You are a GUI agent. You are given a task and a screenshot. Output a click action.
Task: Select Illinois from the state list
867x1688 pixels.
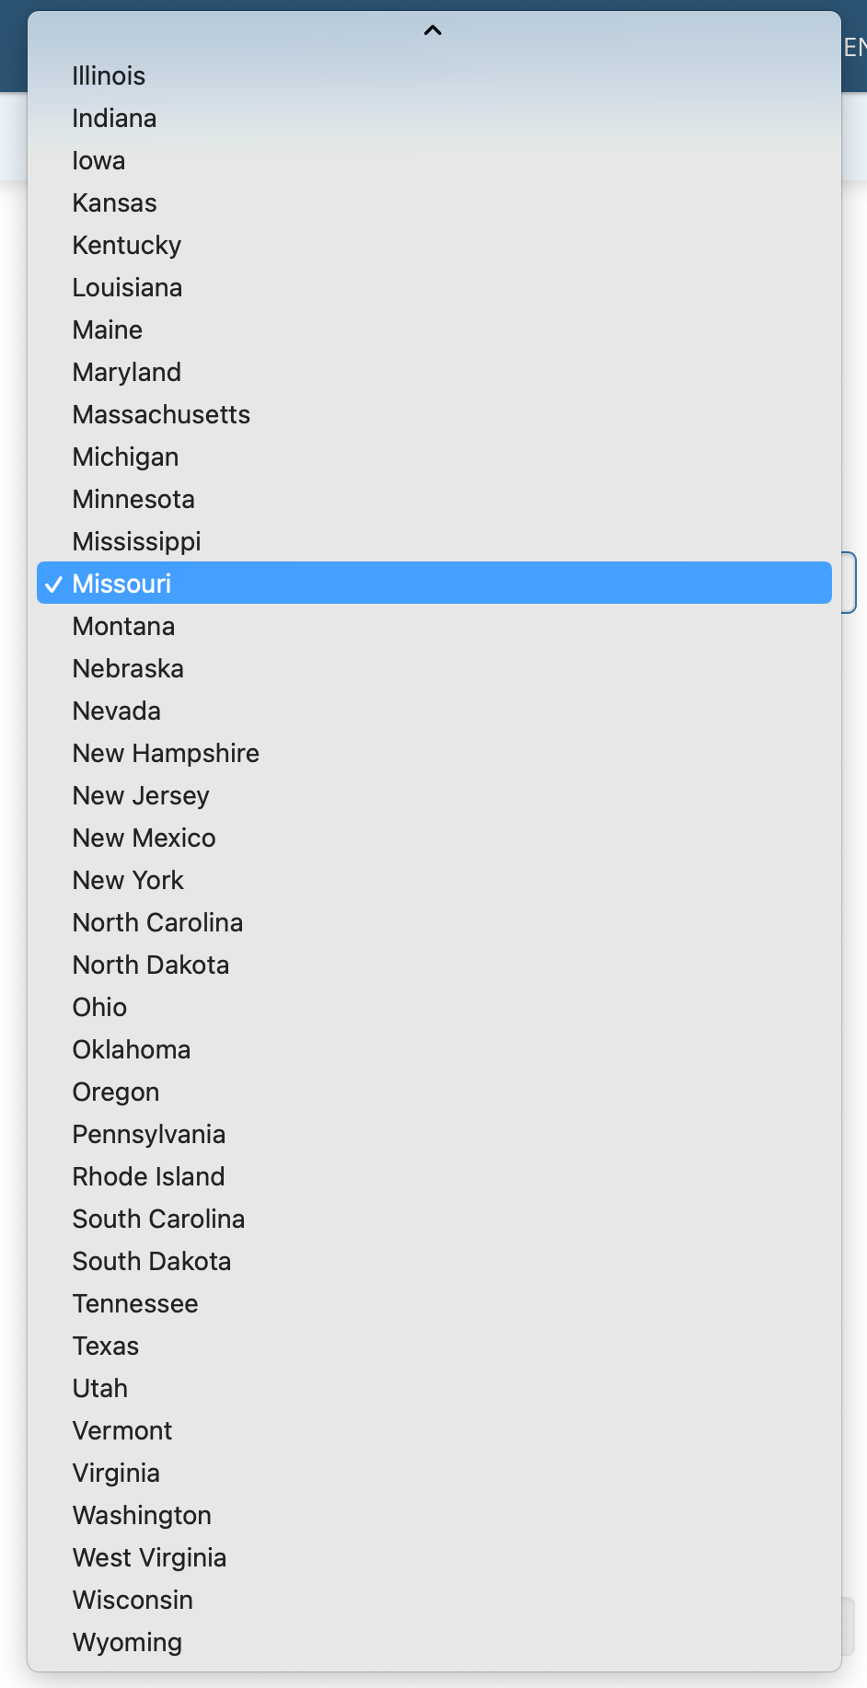[109, 76]
